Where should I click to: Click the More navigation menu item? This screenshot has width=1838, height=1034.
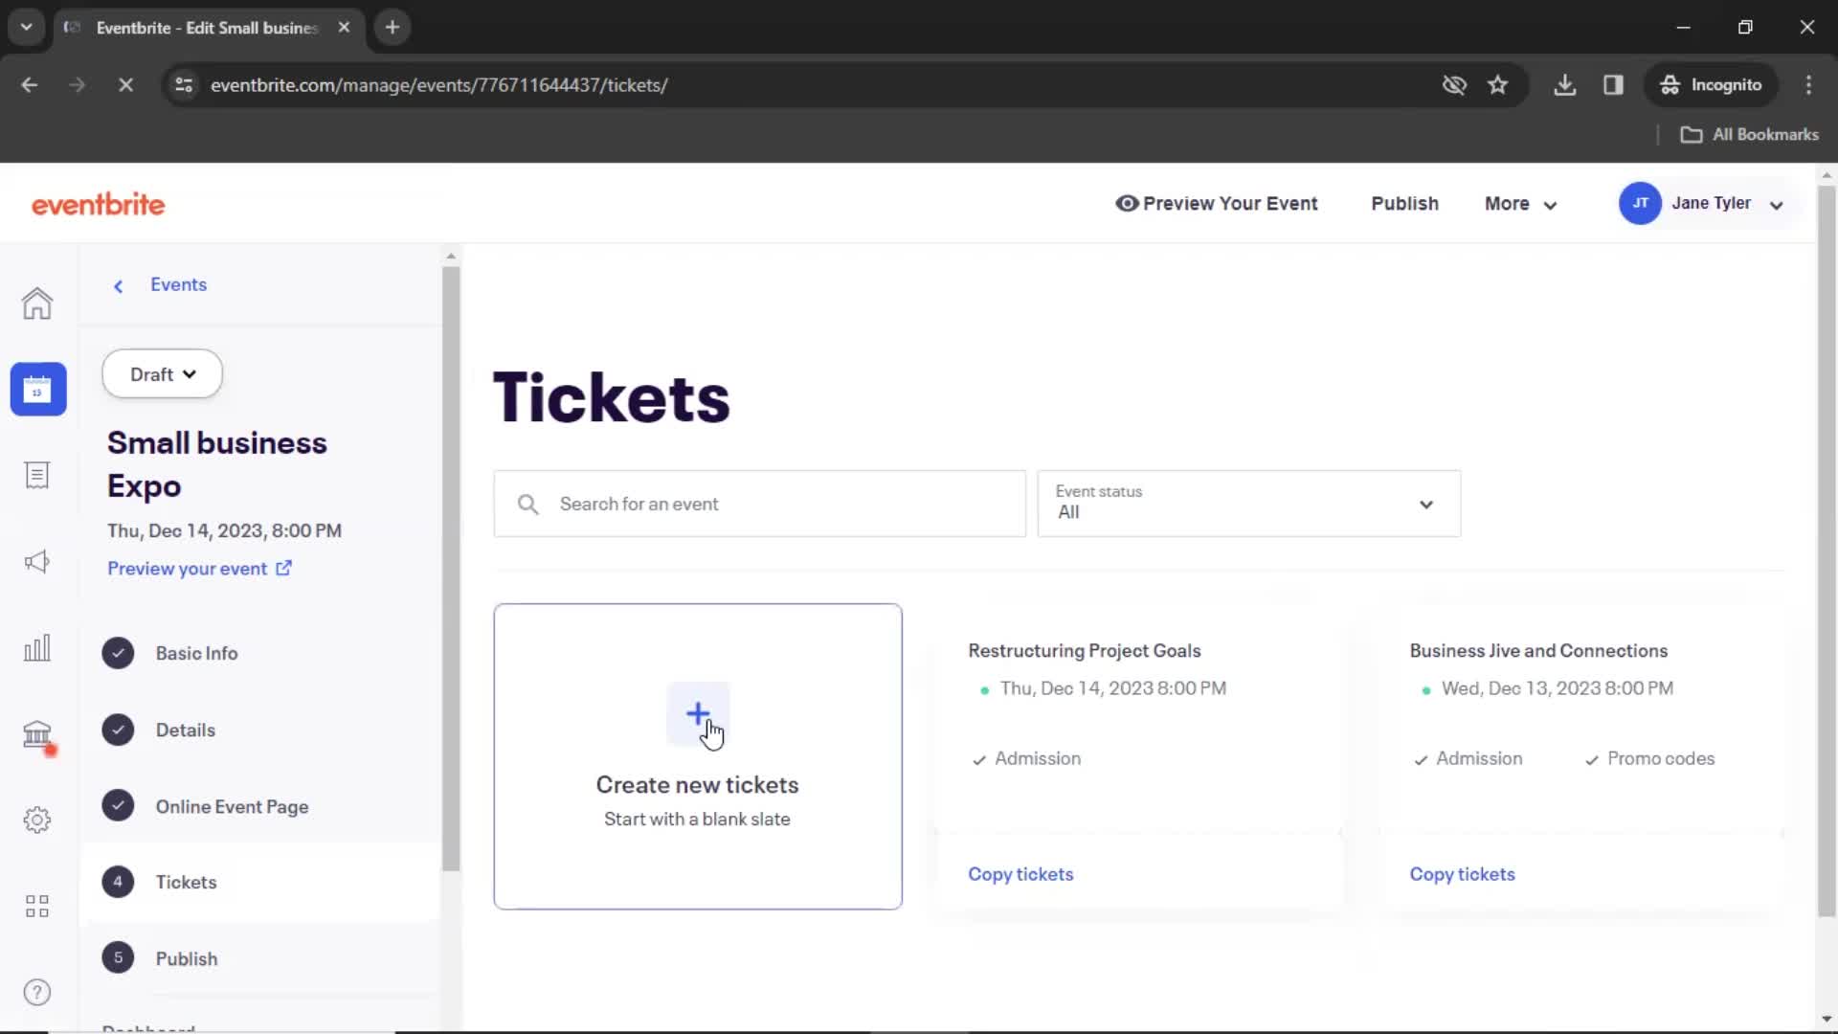1520,203
